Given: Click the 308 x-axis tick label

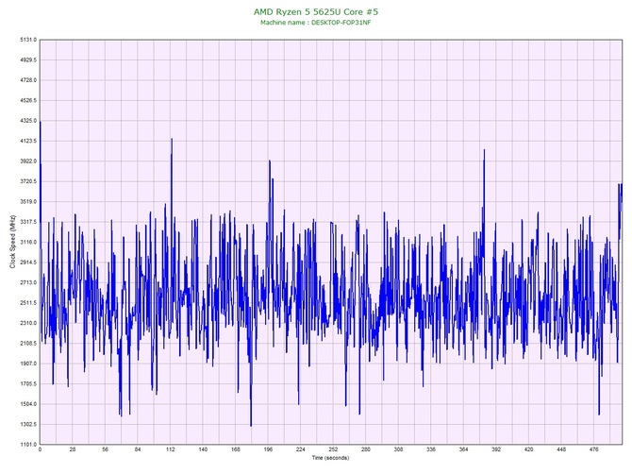Looking at the screenshot, I should (x=399, y=449).
